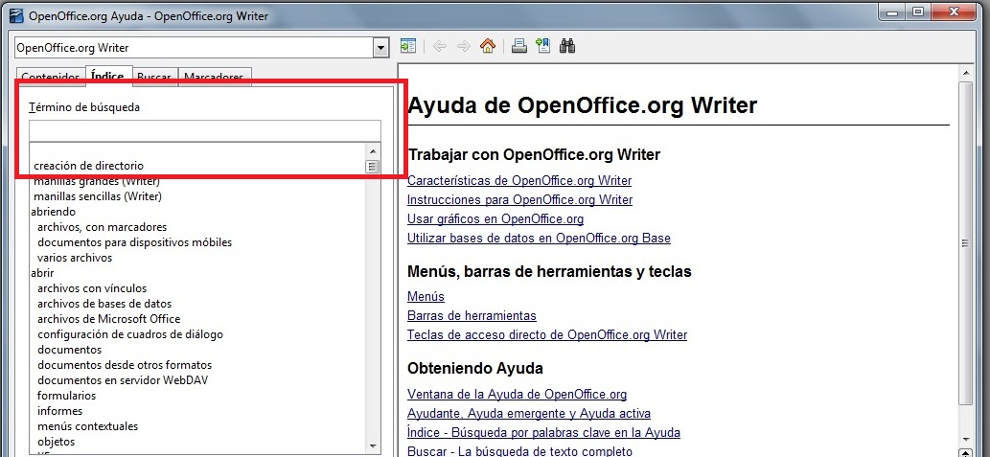Click the help content pane scroll up arrow
This screenshot has height=457, width=990.
click(965, 73)
